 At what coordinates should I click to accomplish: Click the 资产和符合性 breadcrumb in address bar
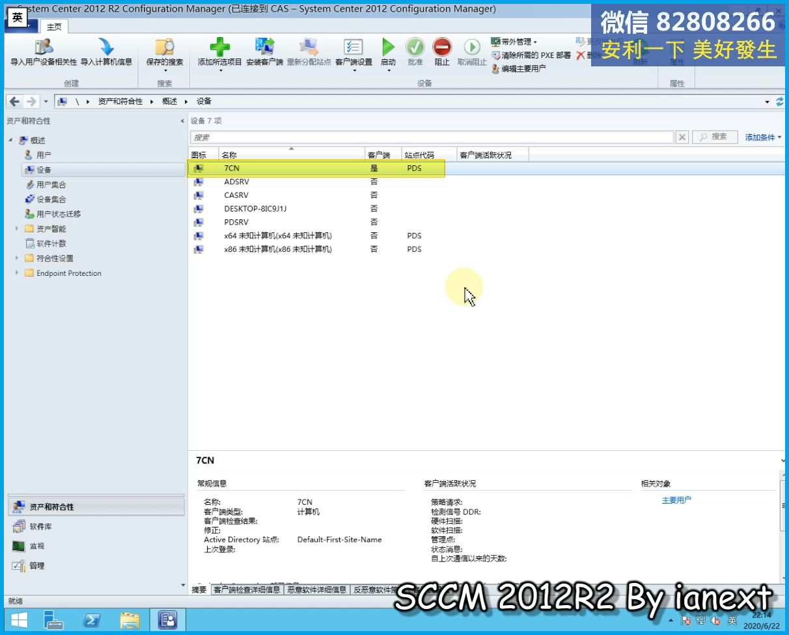coord(120,101)
